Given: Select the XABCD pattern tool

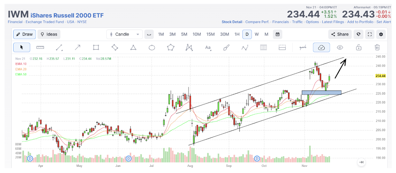Looking at the screenshot, I should 189,48.
